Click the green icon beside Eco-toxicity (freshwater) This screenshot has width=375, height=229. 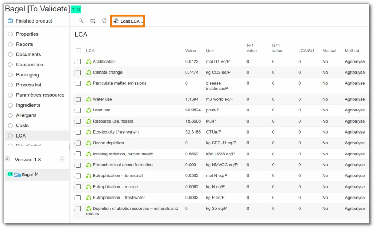89,132
